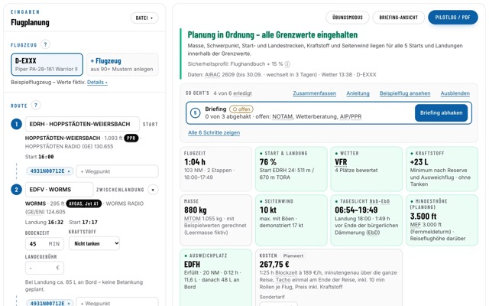Edit the EDFV Worms airfield field
Screen dimensions: 489x306
pyautogui.click(x=60, y=190)
